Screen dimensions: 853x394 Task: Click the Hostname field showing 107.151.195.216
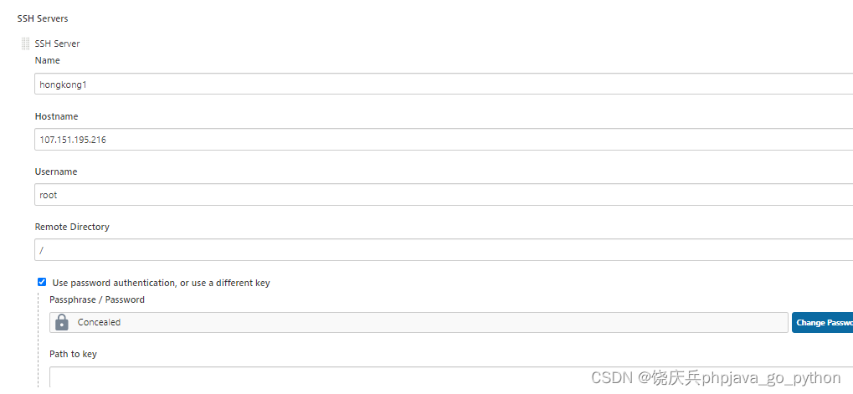click(444, 140)
